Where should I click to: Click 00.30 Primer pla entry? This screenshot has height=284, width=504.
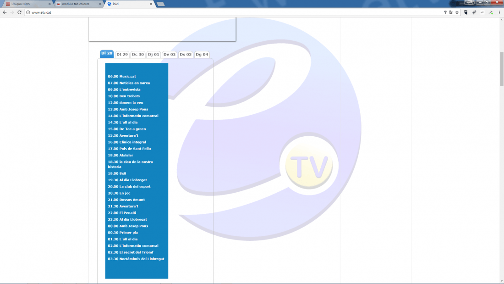(x=123, y=233)
